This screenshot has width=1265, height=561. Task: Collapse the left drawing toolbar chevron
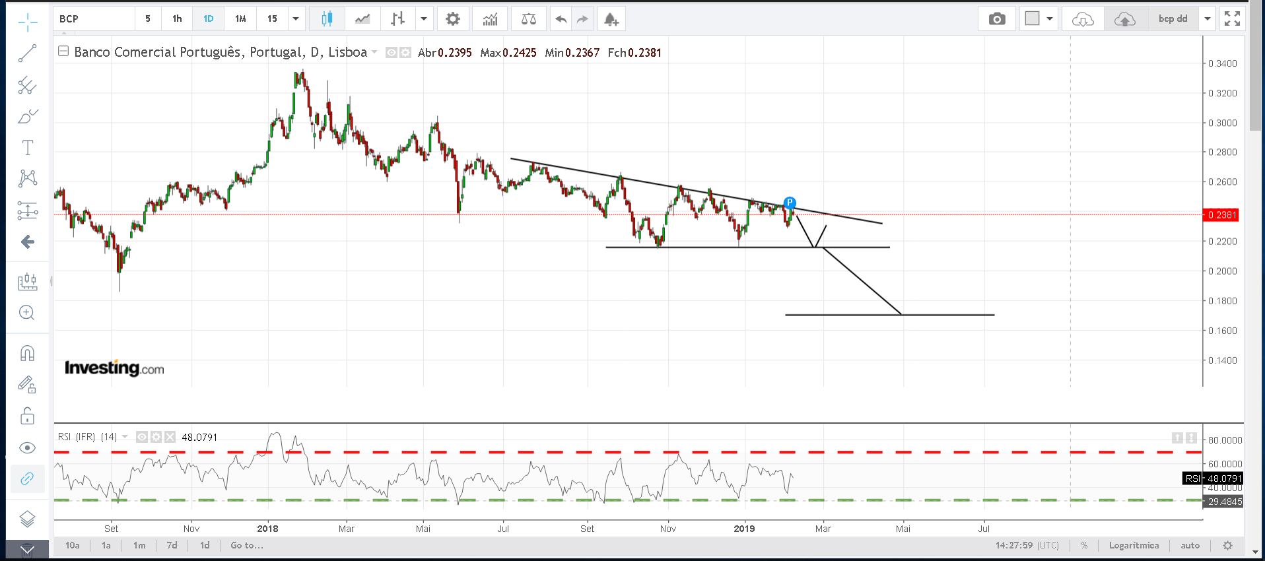click(28, 550)
